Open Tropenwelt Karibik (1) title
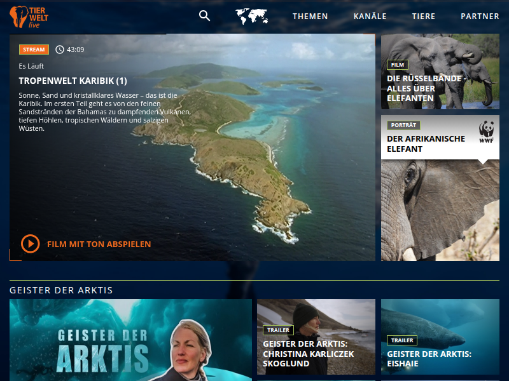The image size is (509, 381). click(x=73, y=81)
